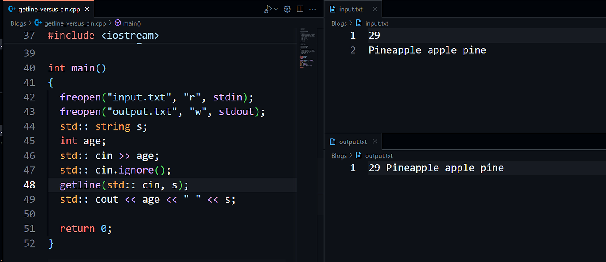Click the C++ file icon in tab
The image size is (606, 262).
pos(12,9)
